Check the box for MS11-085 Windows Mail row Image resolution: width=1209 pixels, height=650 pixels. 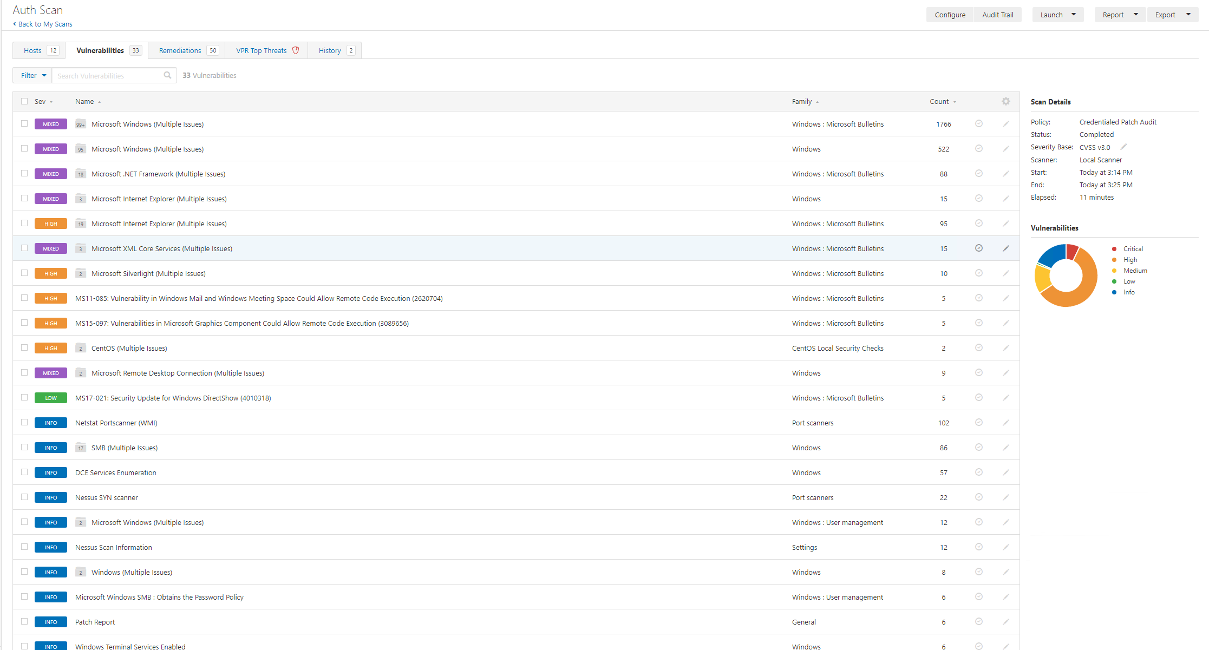click(24, 298)
